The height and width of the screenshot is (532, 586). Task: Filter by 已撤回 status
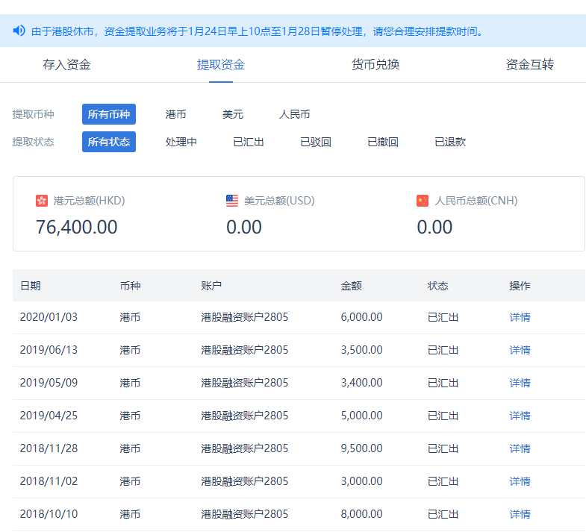(x=383, y=142)
